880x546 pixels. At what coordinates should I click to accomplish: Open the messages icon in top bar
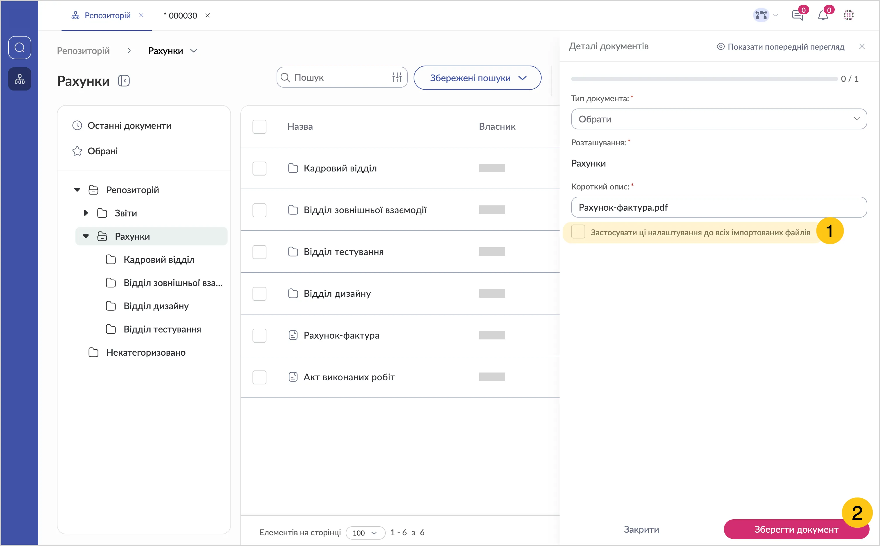[797, 16]
